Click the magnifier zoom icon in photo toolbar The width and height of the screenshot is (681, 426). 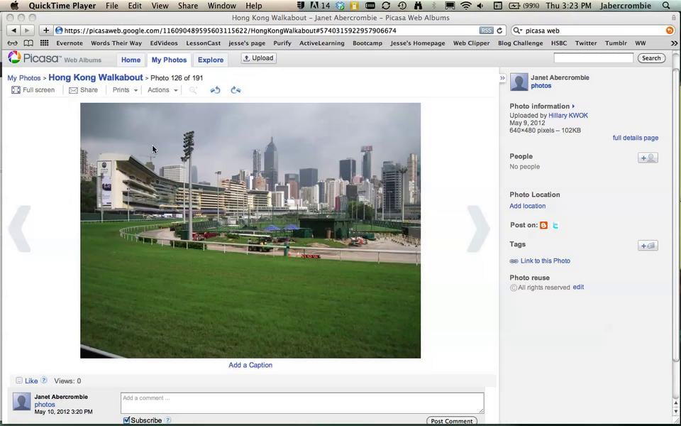(193, 90)
